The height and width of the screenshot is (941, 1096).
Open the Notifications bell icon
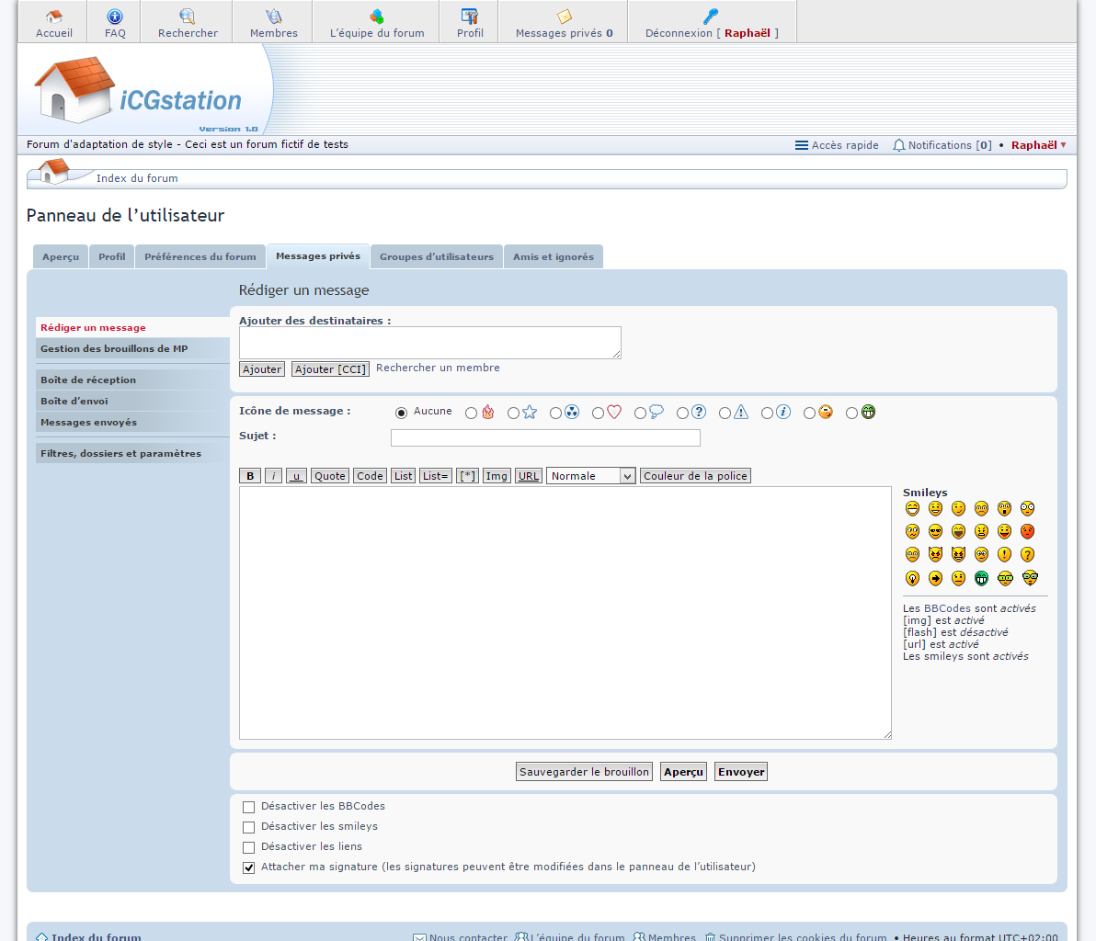pos(898,145)
